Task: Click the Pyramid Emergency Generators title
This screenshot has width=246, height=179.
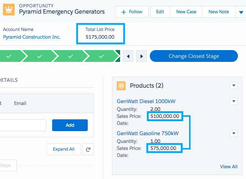Action: tap(62, 12)
